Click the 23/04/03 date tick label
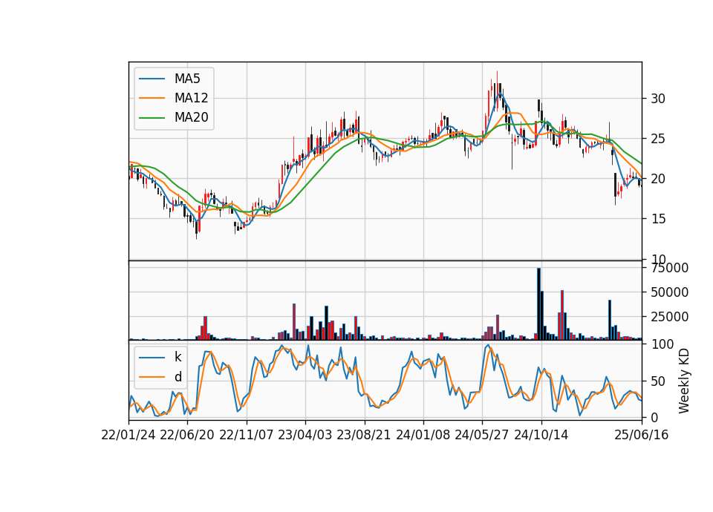Viewport: 713px width, 512px height. tap(305, 435)
